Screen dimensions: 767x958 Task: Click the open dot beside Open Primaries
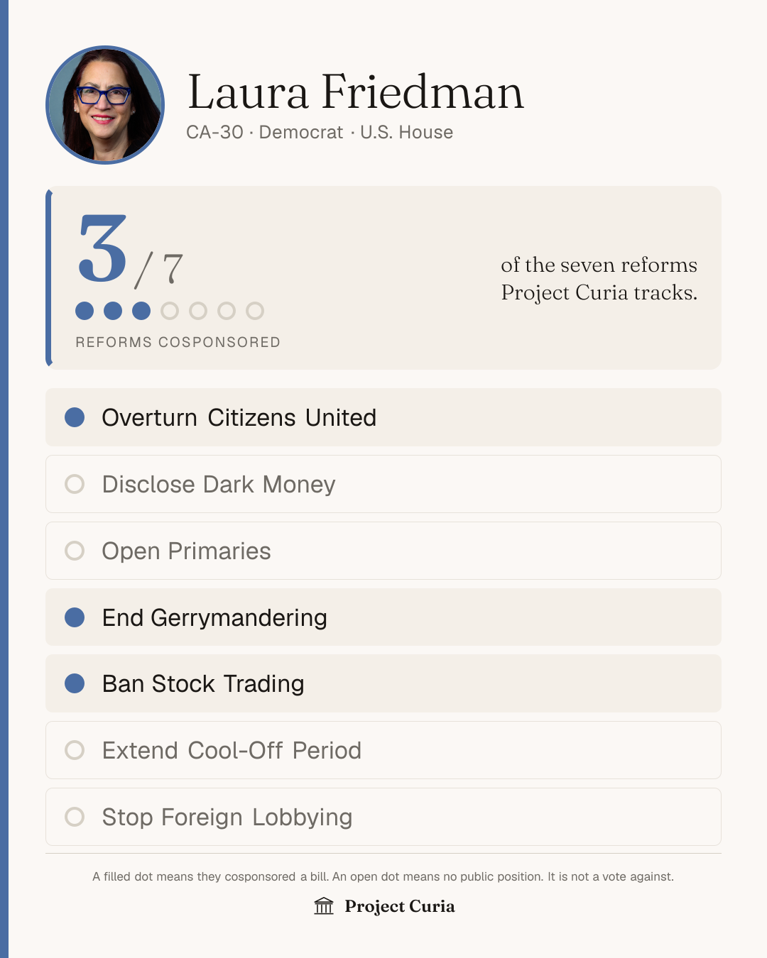click(x=75, y=551)
